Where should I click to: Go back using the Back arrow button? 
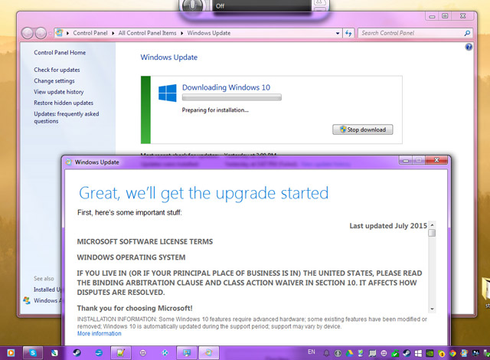[x=28, y=33]
